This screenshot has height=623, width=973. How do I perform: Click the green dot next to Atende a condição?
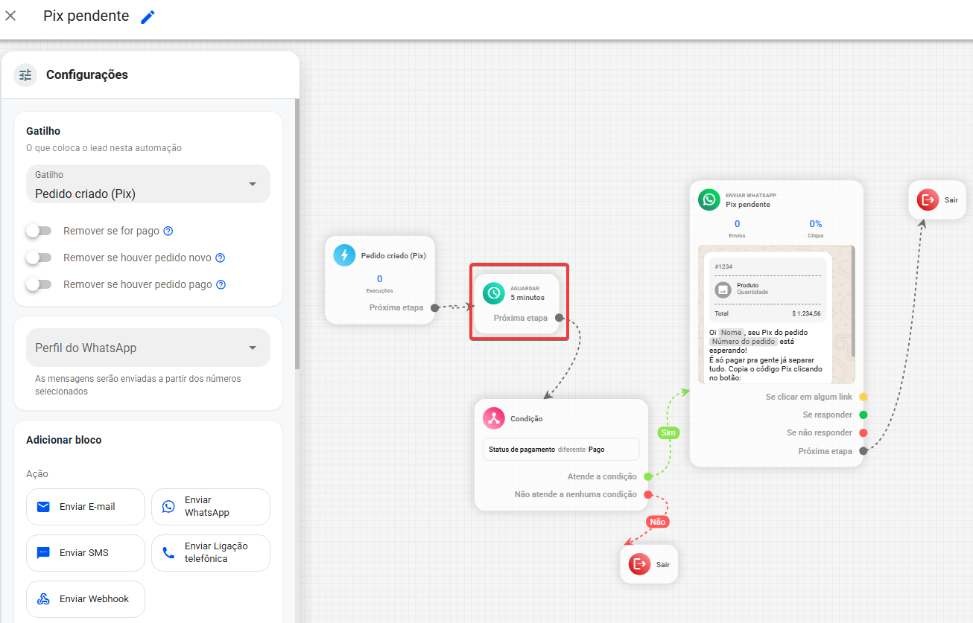point(647,476)
